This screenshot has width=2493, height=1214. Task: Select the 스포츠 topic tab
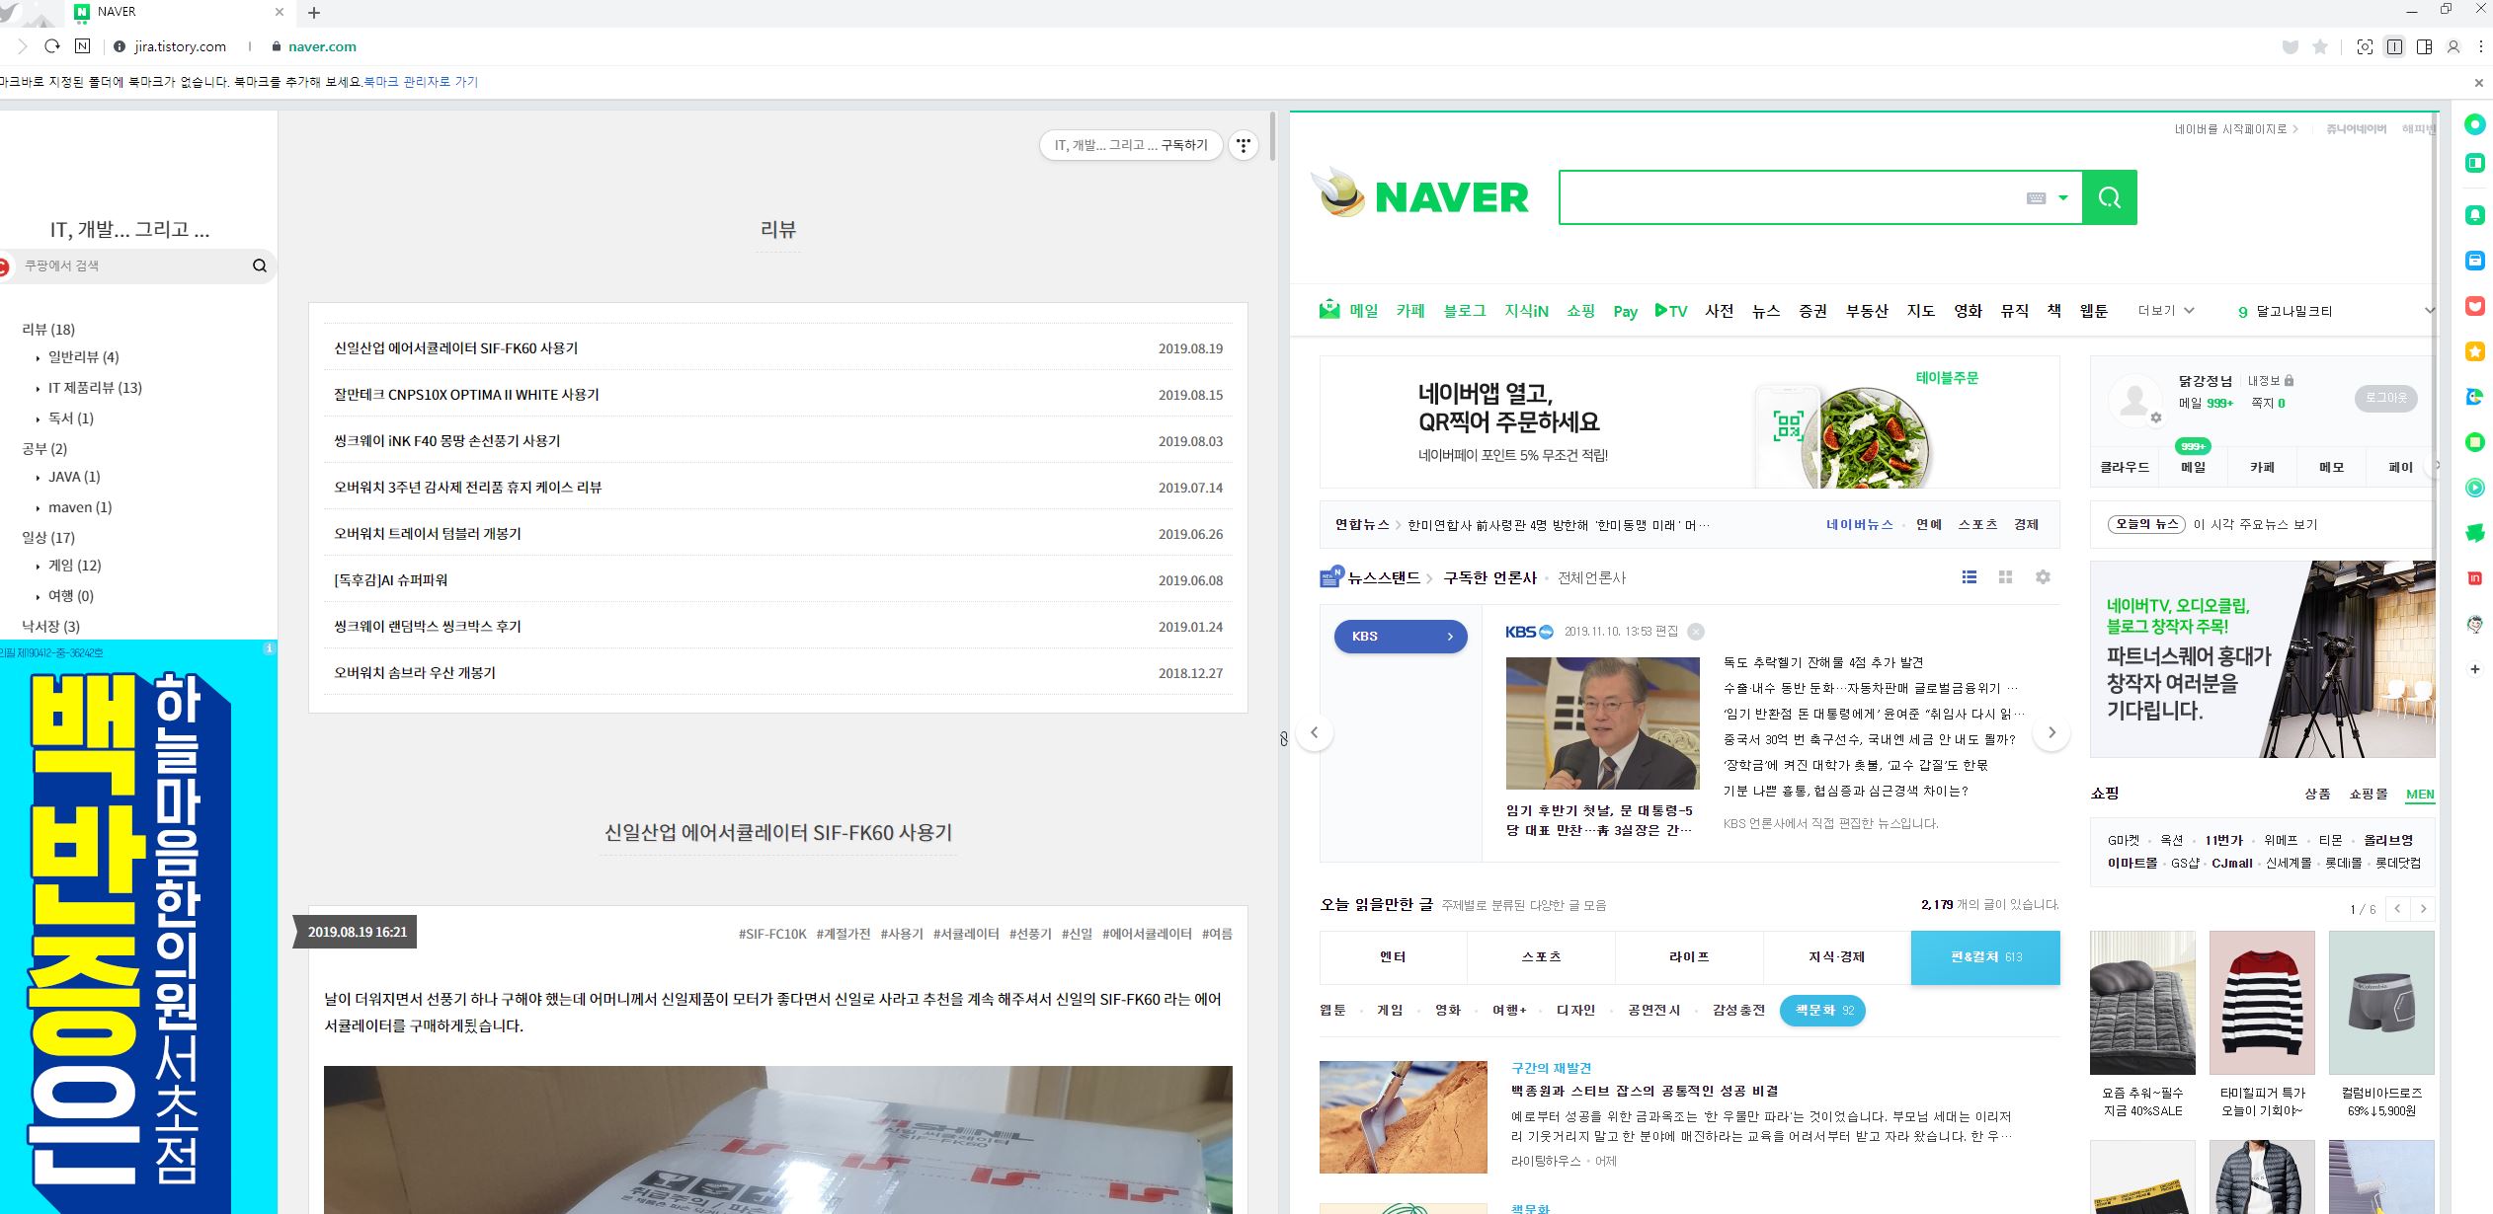click(1541, 957)
